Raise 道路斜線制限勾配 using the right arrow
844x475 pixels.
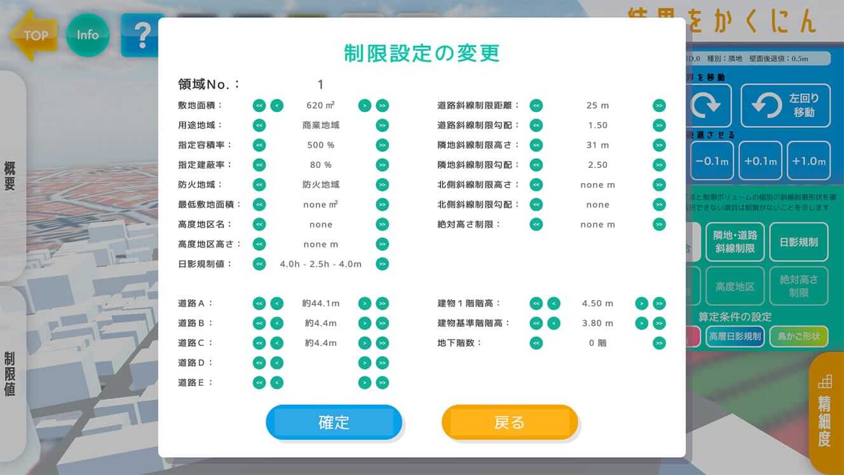coord(659,125)
